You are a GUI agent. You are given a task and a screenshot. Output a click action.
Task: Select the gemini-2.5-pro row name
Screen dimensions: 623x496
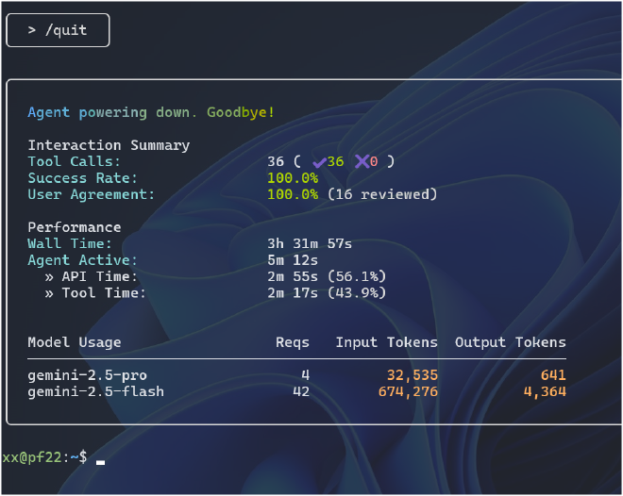(87, 375)
